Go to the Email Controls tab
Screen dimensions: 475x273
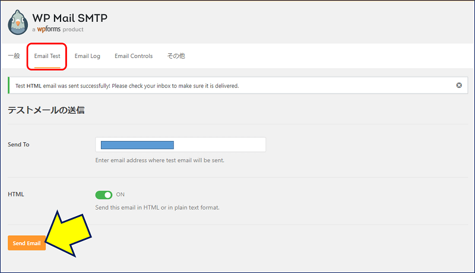tap(134, 56)
